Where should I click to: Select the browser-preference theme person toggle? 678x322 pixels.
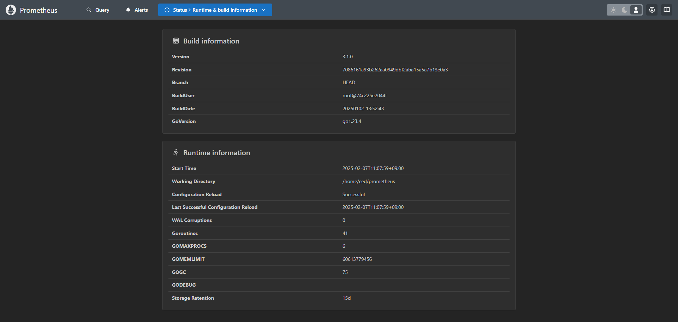636,10
